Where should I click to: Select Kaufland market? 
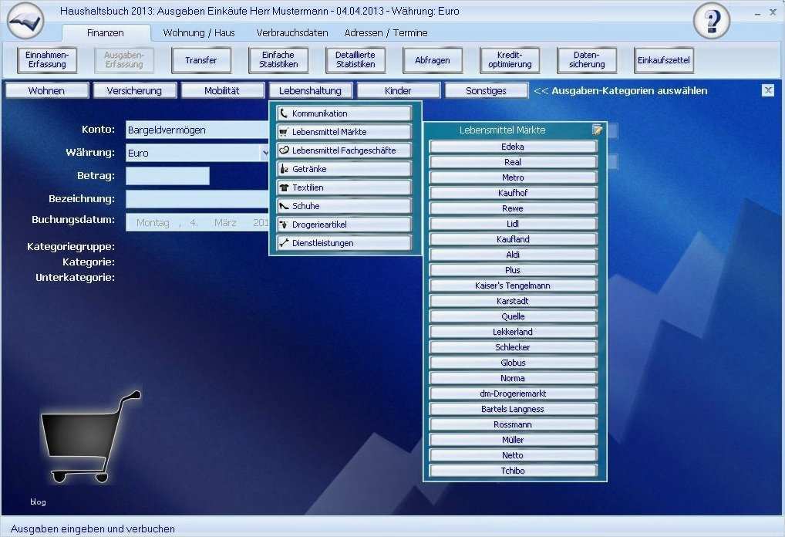pos(513,239)
